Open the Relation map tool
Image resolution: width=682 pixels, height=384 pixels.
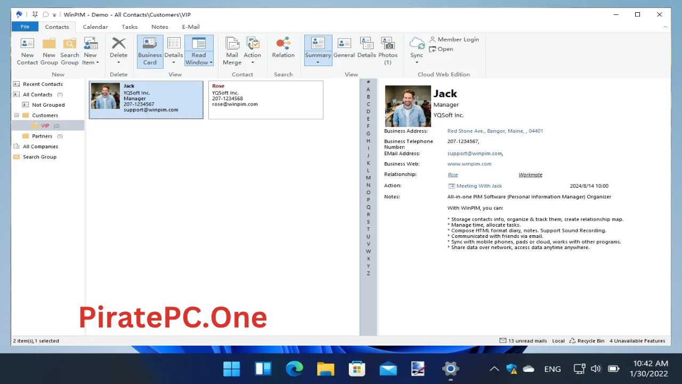[283, 47]
